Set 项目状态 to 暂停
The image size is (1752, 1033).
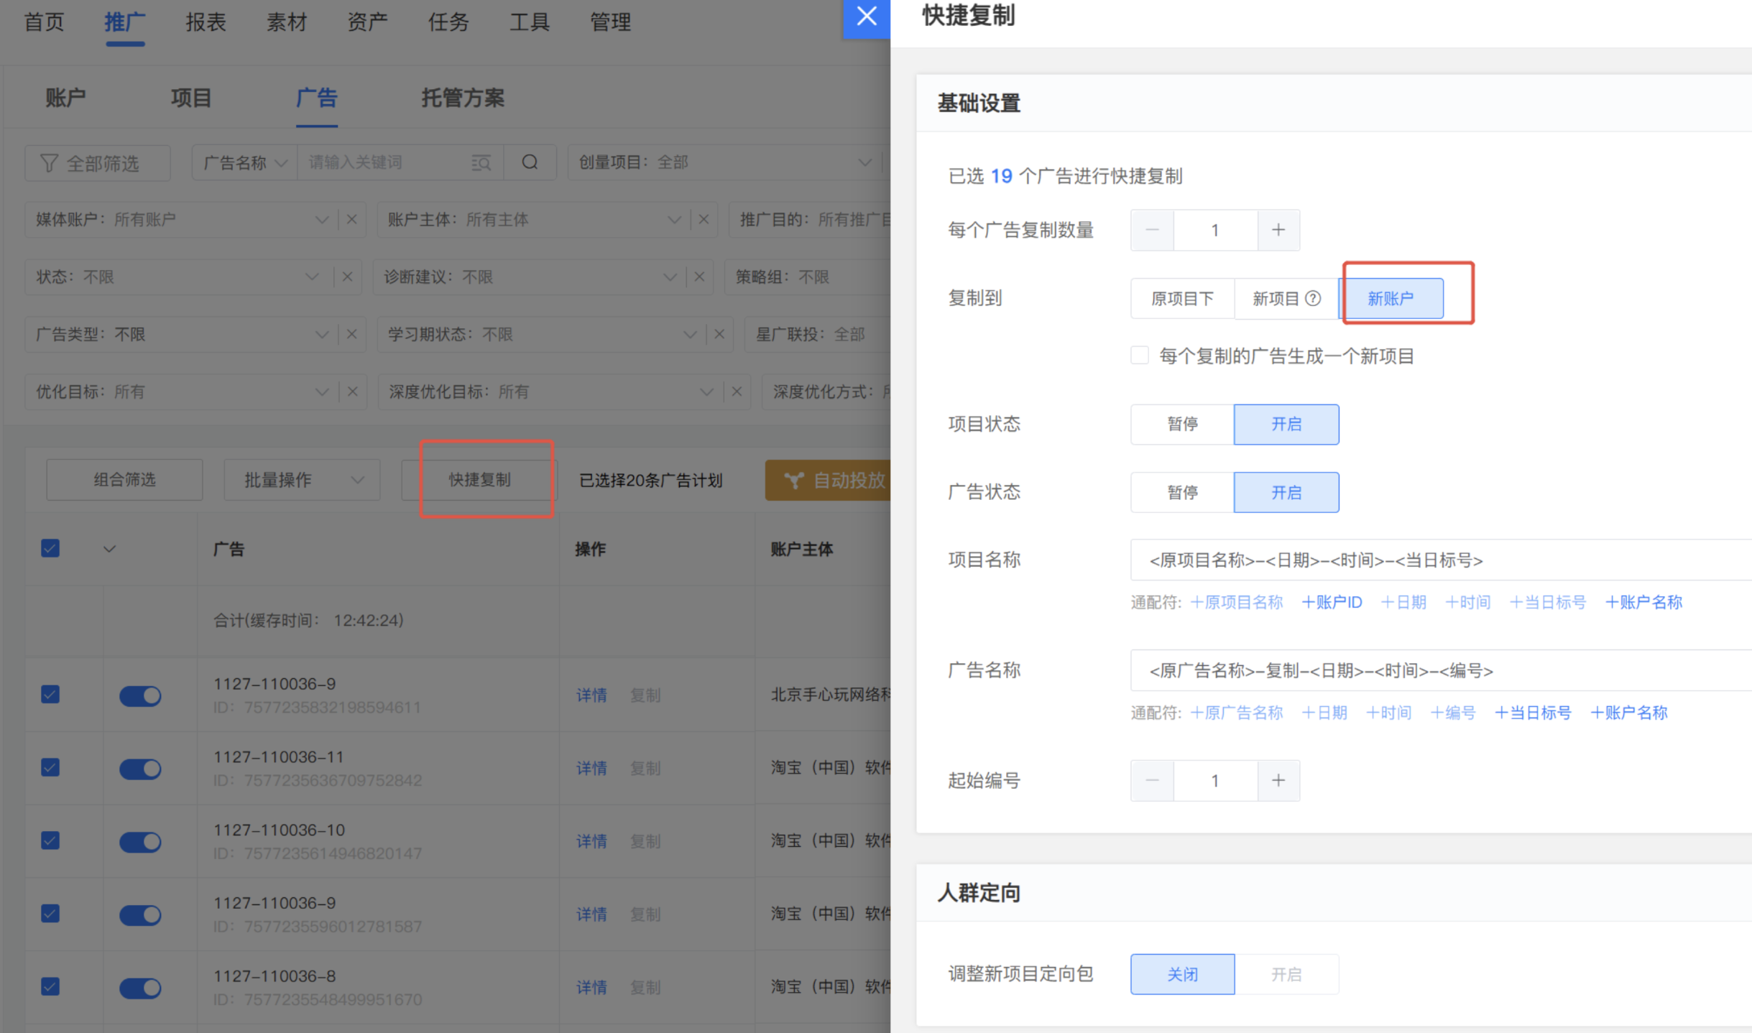(x=1182, y=424)
